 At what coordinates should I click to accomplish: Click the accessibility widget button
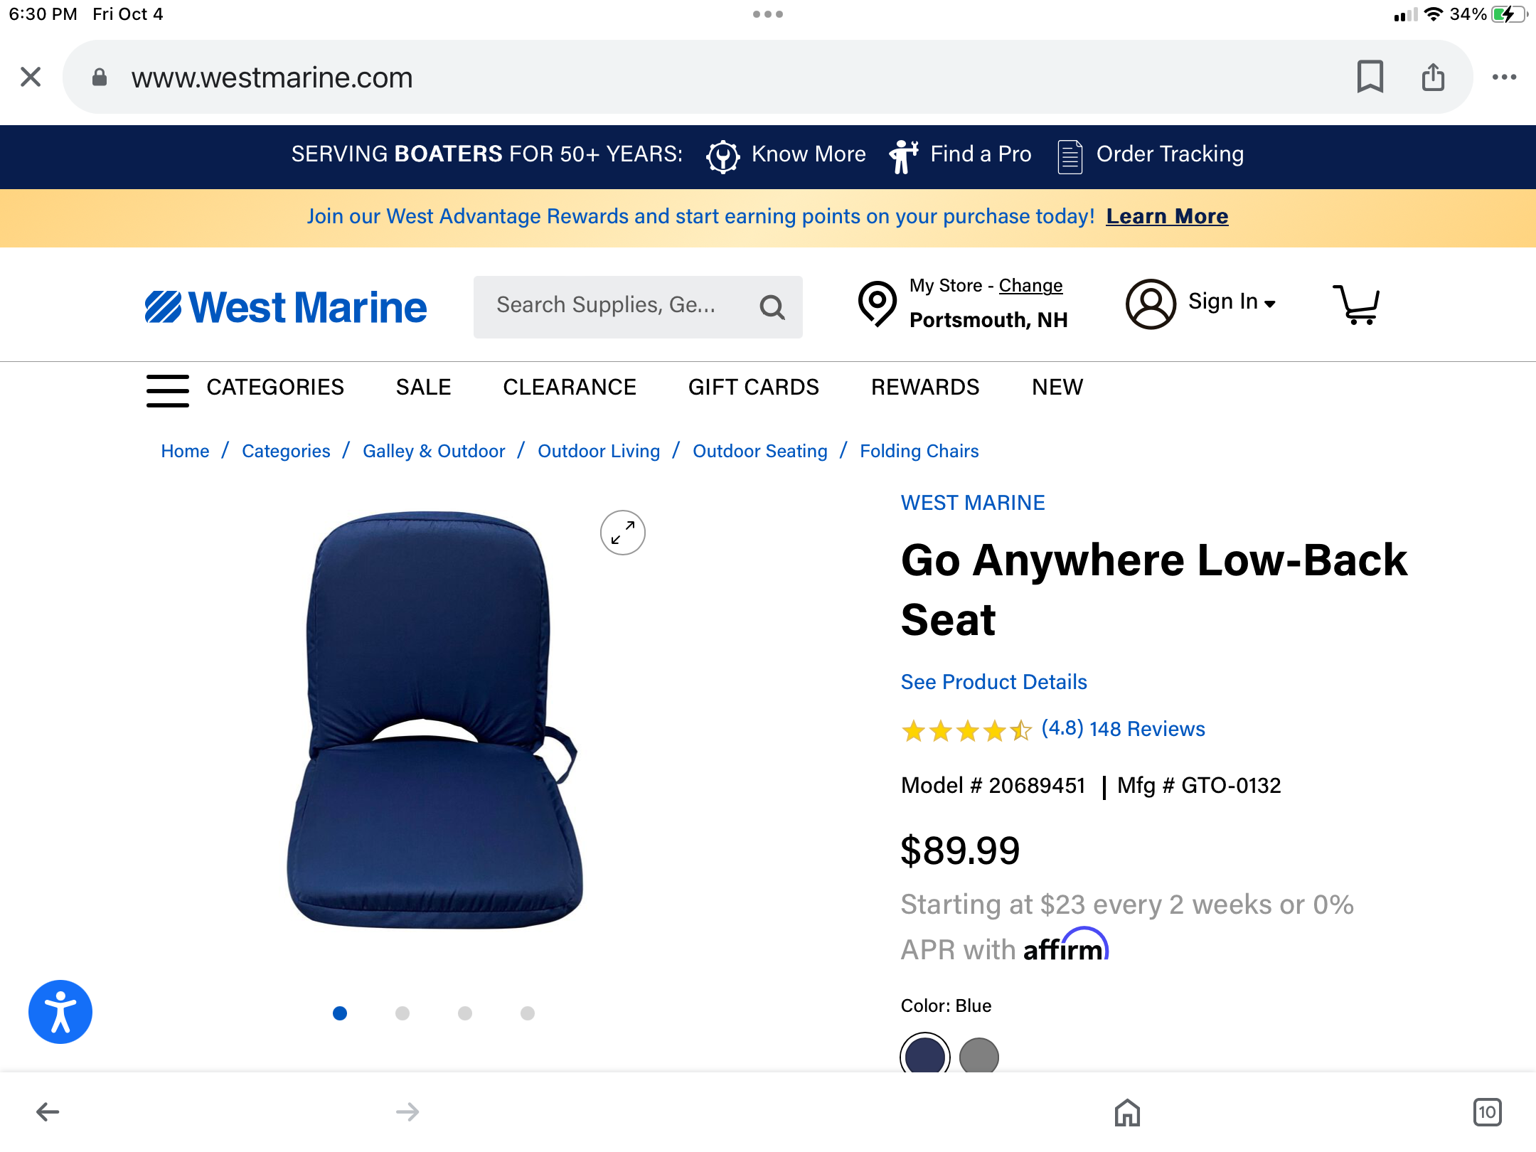pos(60,1012)
